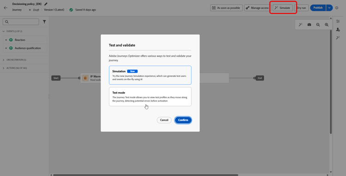Zoom out on the journey canvas
This screenshot has height=176, width=346.
tap(318, 25)
